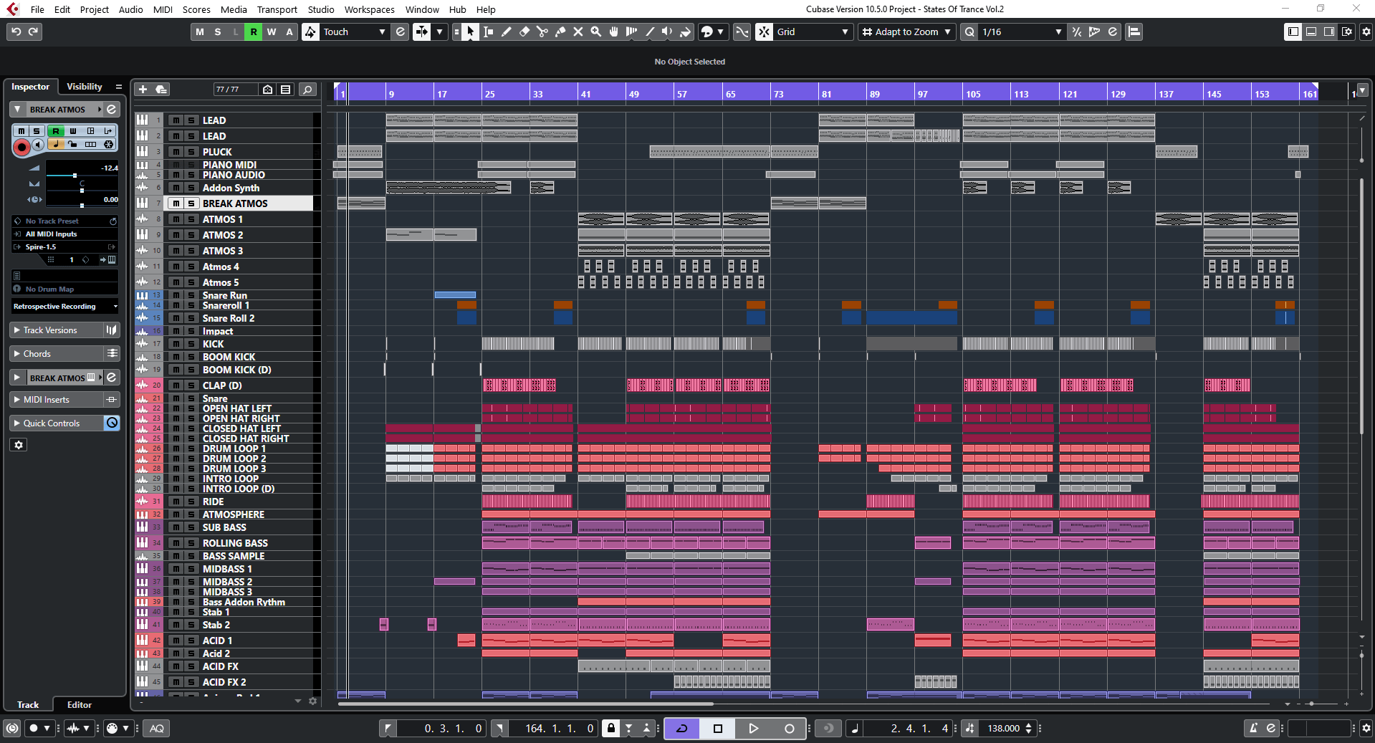This screenshot has width=1375, height=743.
Task: Open the MIDI menu
Action: [162, 9]
